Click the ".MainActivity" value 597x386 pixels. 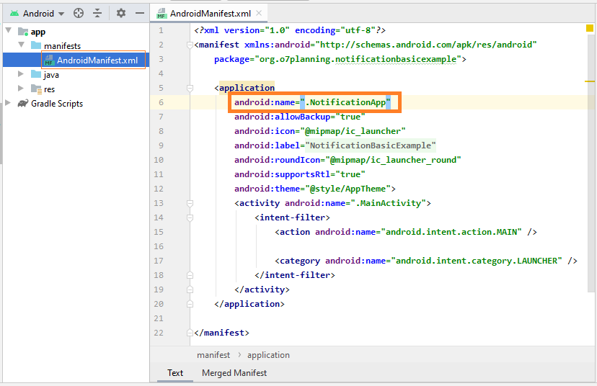(389, 204)
